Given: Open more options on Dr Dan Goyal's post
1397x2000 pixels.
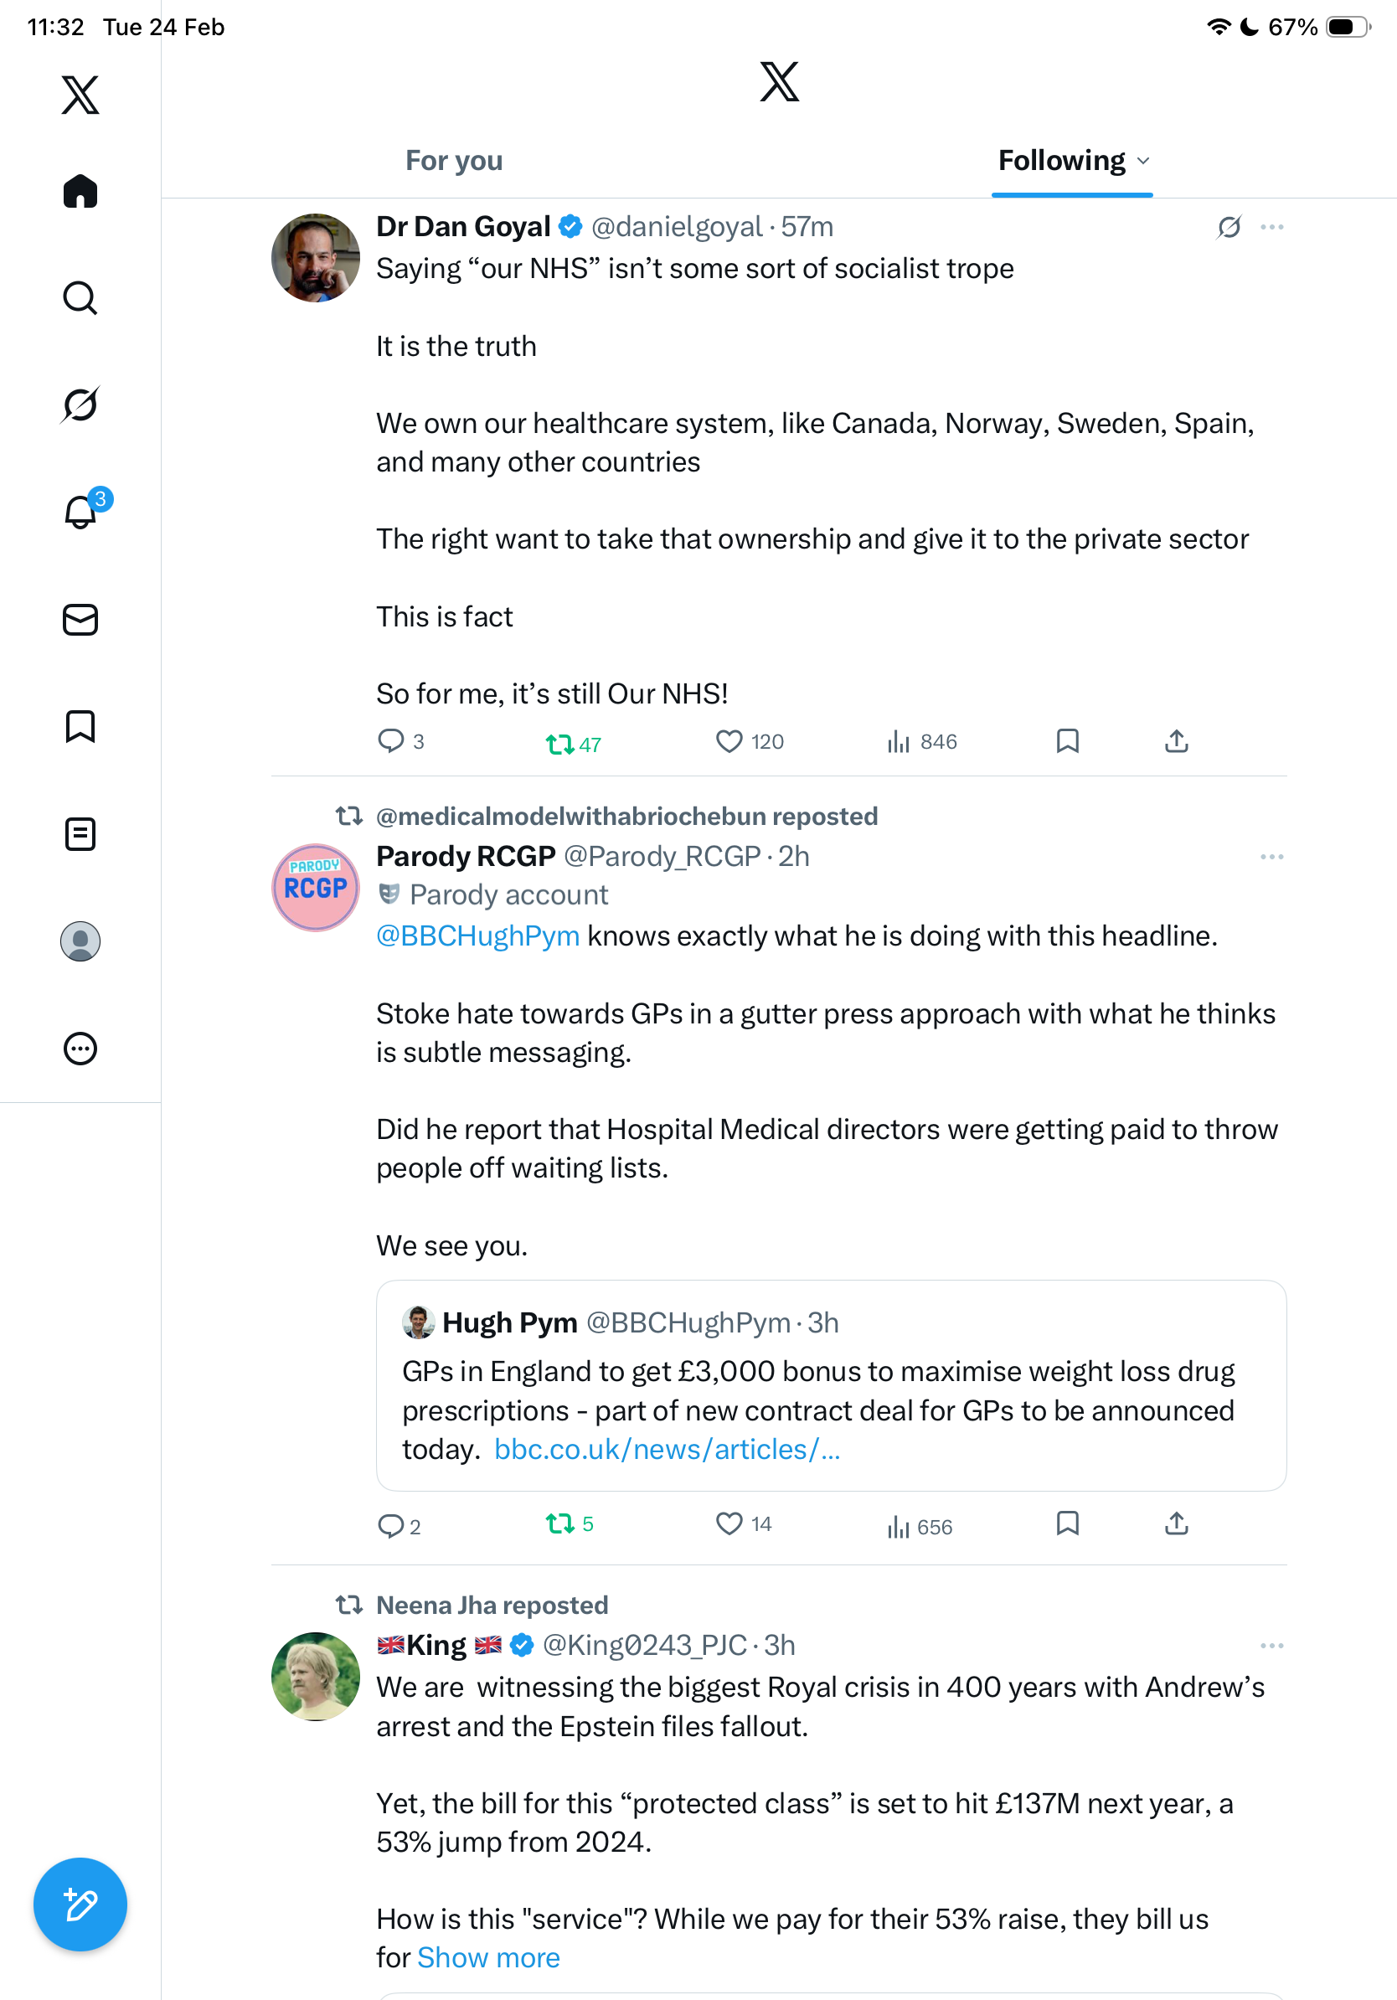Looking at the screenshot, I should 1271,227.
